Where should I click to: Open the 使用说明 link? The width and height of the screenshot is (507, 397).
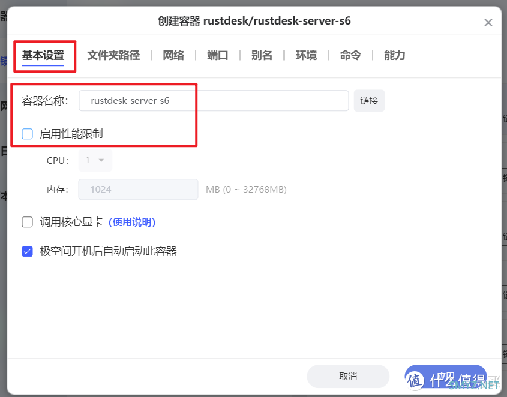(x=132, y=222)
